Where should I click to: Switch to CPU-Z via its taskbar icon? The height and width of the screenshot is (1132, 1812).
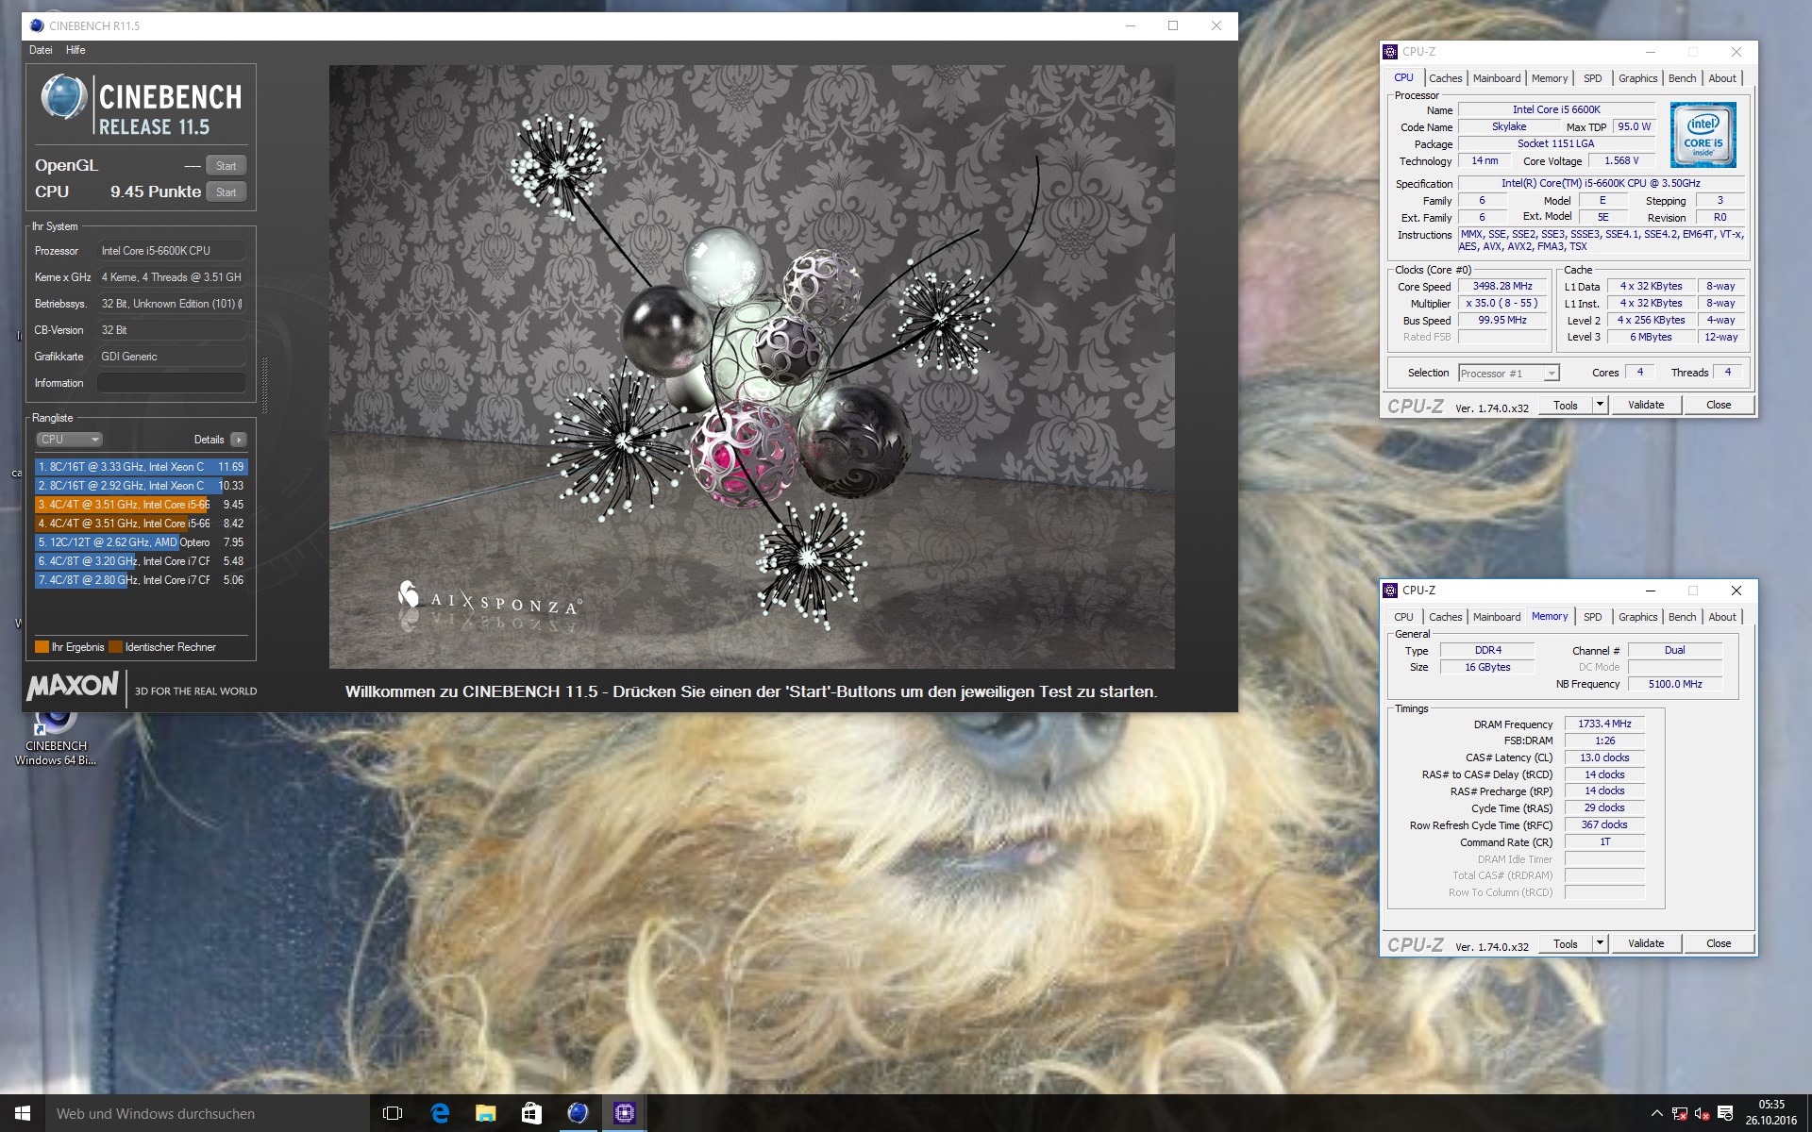[624, 1113]
